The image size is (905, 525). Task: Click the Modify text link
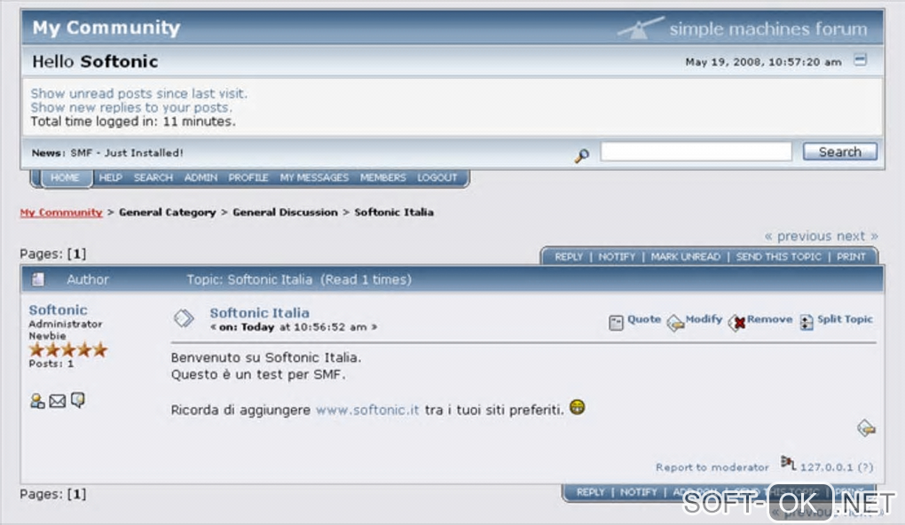pyautogui.click(x=704, y=319)
